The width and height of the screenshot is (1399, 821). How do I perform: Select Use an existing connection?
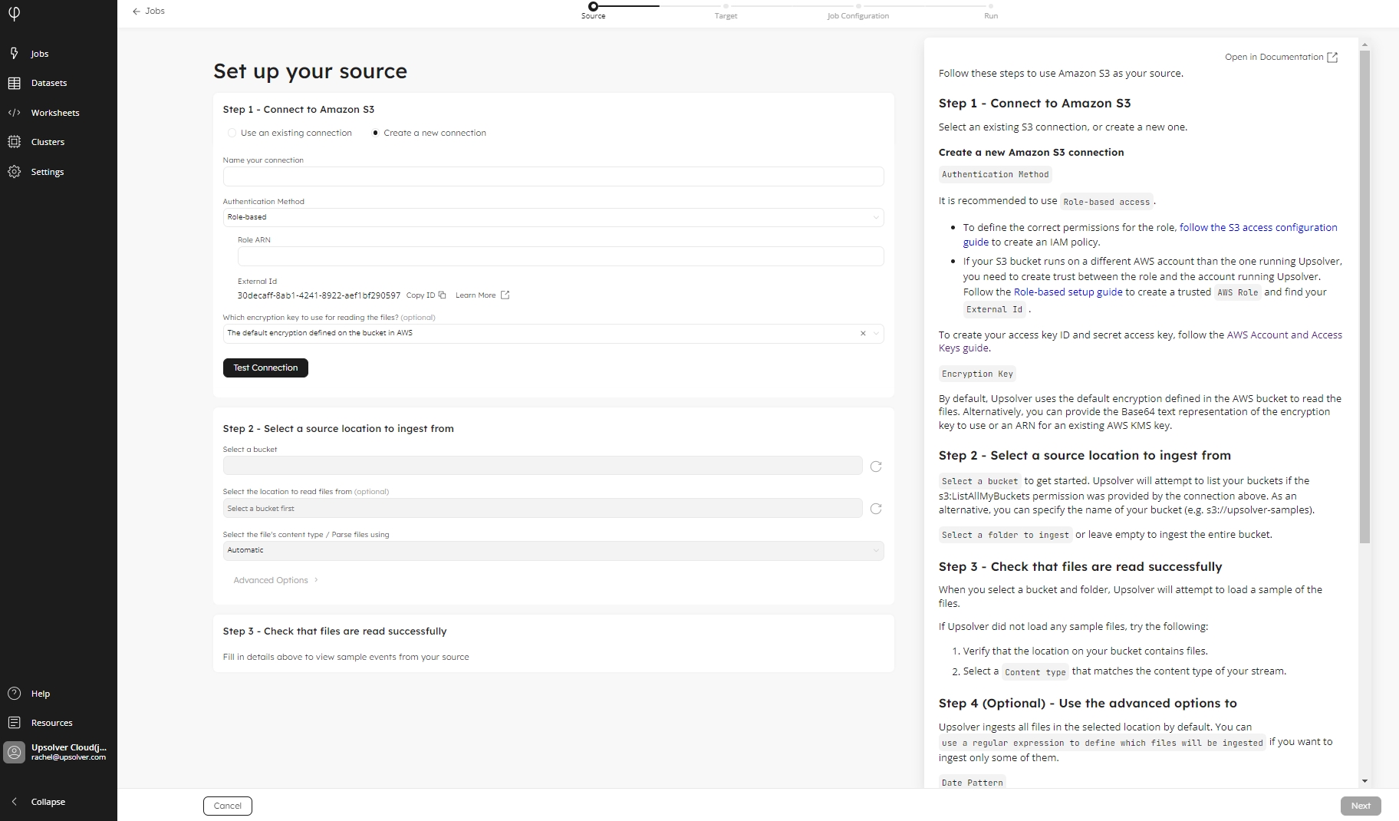[x=232, y=133]
